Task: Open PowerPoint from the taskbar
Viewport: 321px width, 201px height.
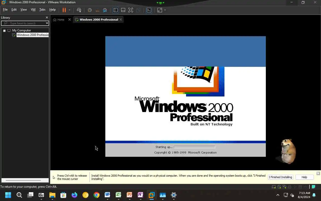Action: pyautogui.click(x=129, y=195)
